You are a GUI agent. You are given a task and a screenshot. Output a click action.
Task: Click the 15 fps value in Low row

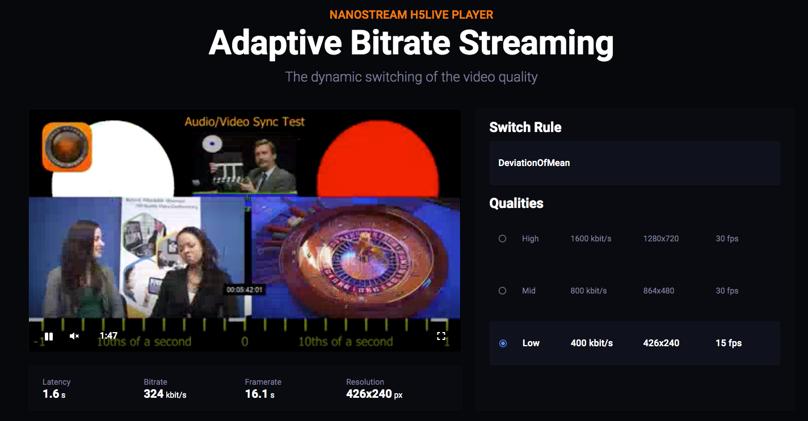(729, 343)
